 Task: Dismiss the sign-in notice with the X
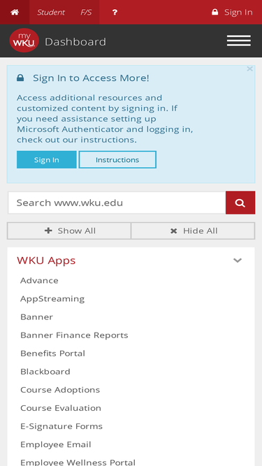[250, 69]
